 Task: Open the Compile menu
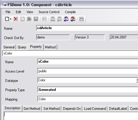click(x=70, y=12)
